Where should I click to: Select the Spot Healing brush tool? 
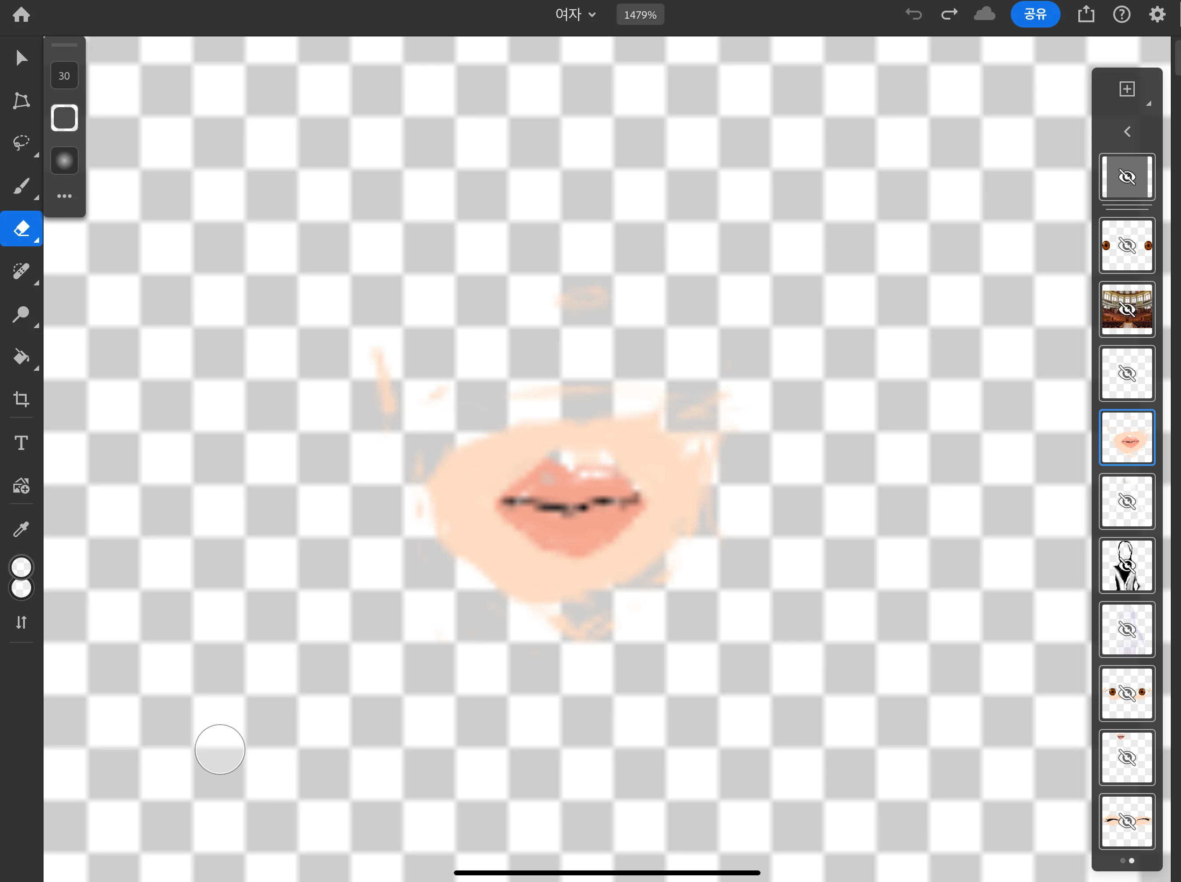click(x=21, y=271)
